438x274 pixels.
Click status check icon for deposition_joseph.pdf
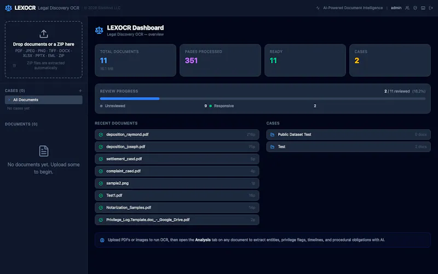(x=101, y=147)
